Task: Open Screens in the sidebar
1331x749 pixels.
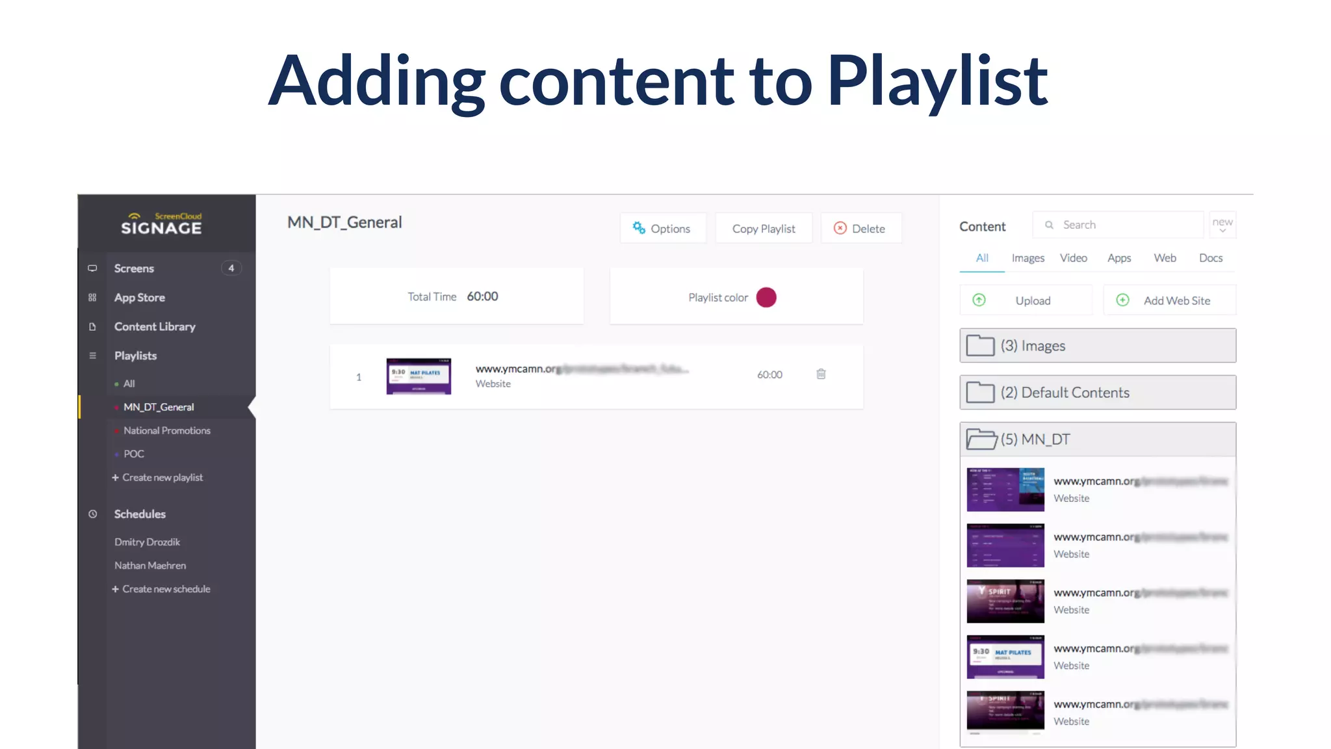Action: (134, 269)
